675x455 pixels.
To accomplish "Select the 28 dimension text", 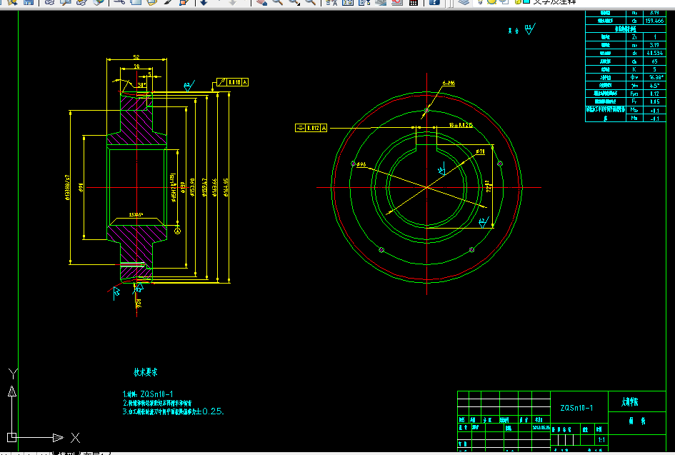I will (x=136, y=66).
